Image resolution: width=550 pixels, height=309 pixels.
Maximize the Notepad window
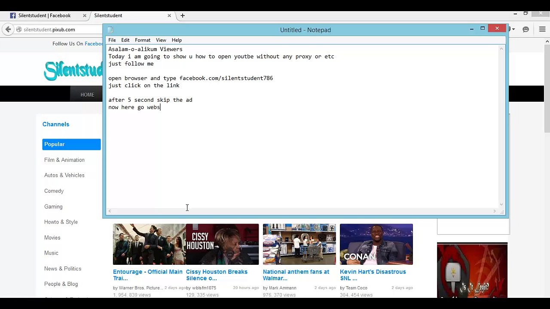tap(483, 28)
